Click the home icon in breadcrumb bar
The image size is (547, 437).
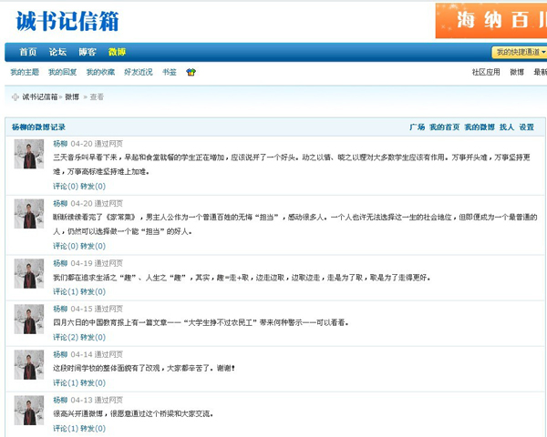tap(15, 97)
